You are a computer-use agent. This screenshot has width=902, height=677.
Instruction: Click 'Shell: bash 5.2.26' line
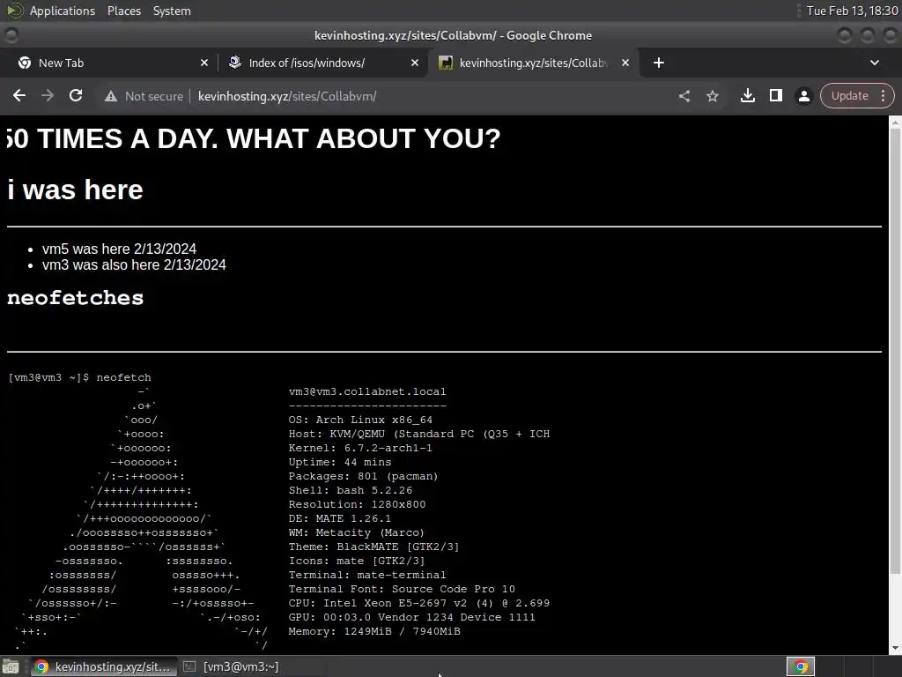click(x=351, y=490)
